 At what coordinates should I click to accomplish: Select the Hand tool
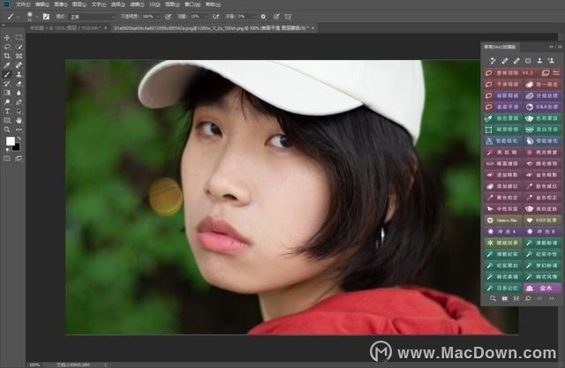[x=19, y=120]
